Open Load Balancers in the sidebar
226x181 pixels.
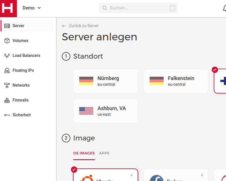[x=27, y=55]
